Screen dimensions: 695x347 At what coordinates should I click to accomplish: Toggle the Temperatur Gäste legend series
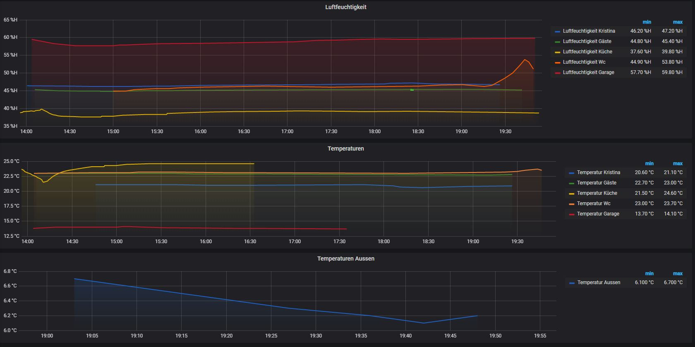click(597, 183)
